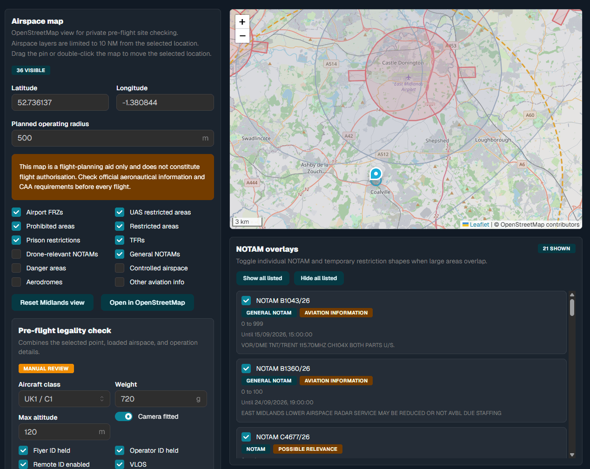The image size is (590, 469).
Task: Click the 36 VISIBLE badge
Action: pyautogui.click(x=31, y=70)
